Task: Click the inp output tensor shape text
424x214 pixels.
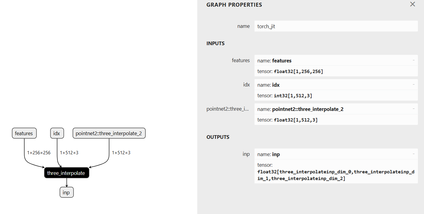Action: [336, 175]
